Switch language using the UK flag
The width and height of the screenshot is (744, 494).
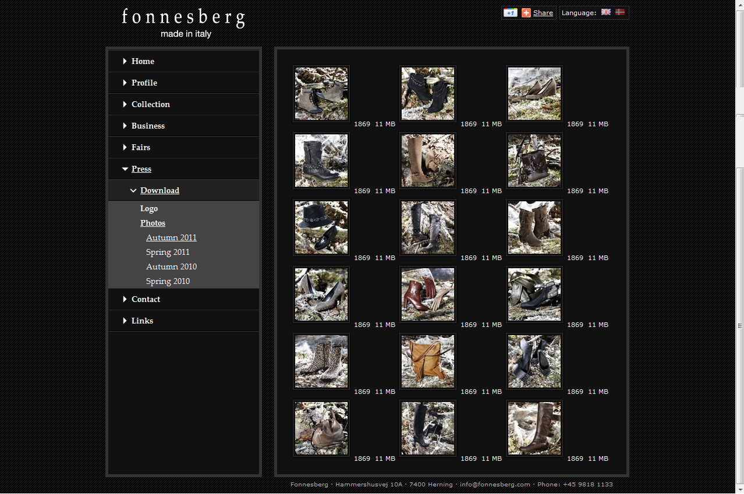click(606, 12)
